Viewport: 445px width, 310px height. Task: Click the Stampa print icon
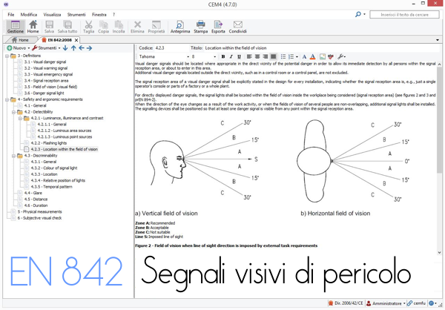(x=200, y=27)
